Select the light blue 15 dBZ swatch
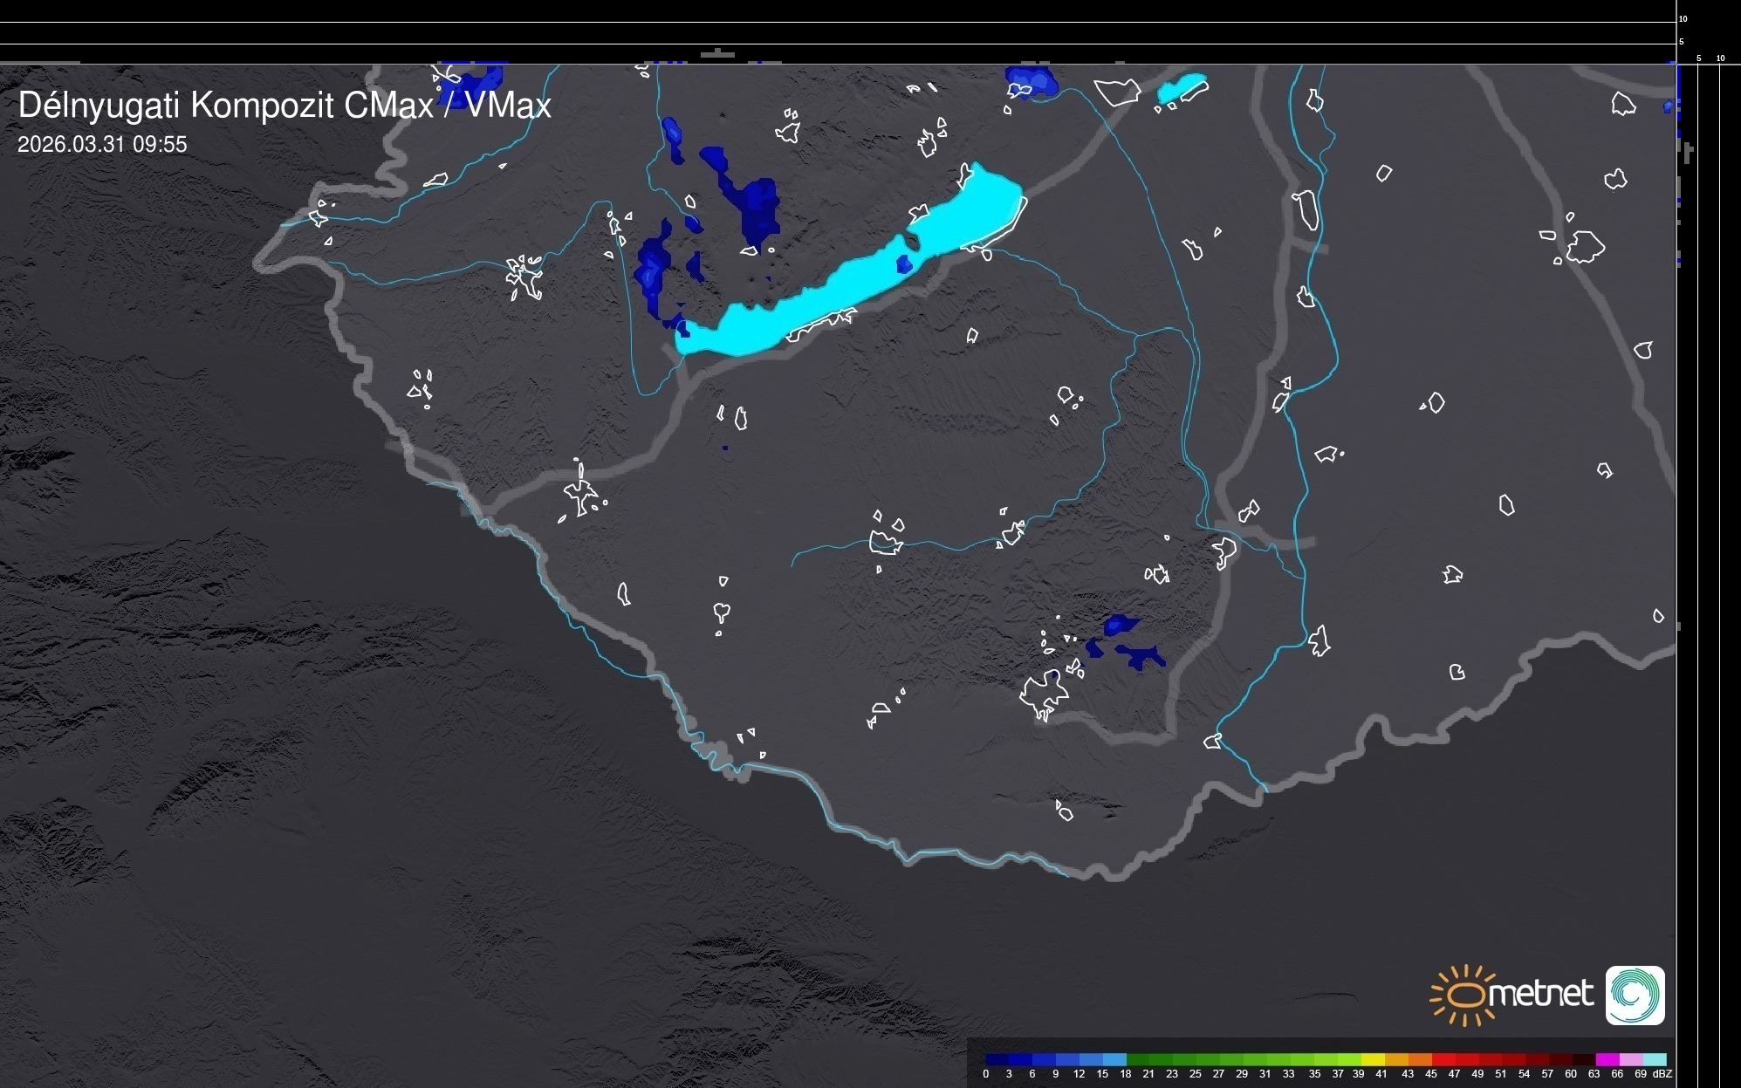 1114,1059
